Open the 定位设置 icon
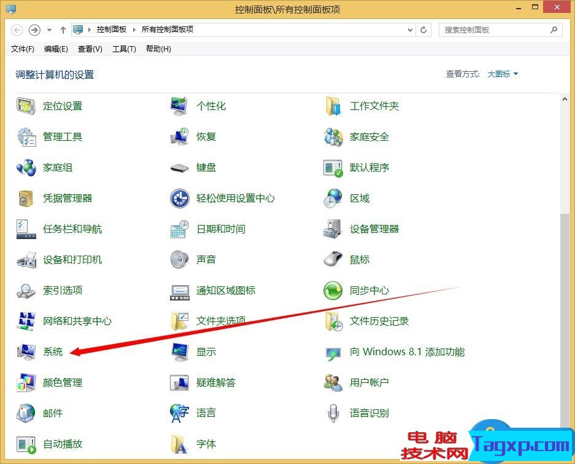The width and height of the screenshot is (575, 464). (26, 106)
